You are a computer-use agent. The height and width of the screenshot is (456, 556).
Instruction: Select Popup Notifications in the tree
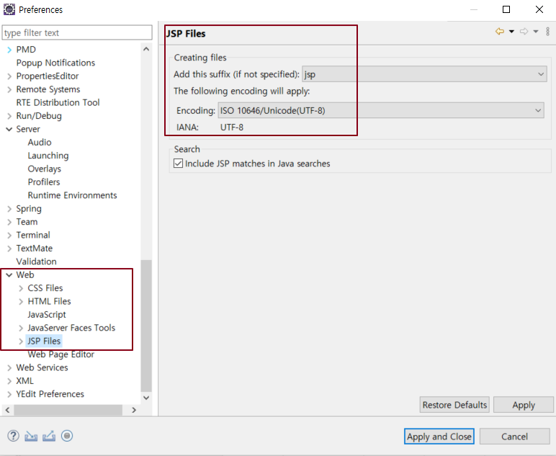pos(55,63)
